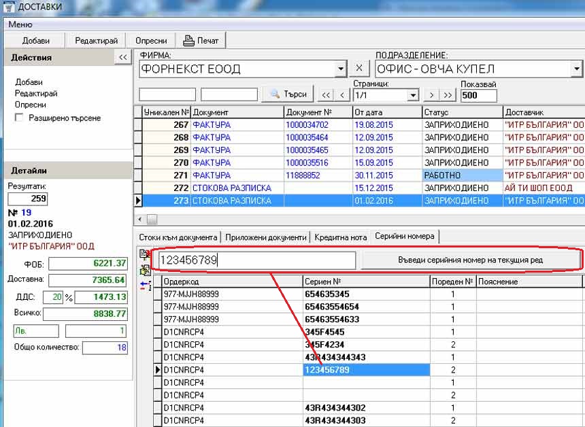The width and height of the screenshot is (585, 427).
Task: Click the Статус column header
Action: tap(463, 112)
